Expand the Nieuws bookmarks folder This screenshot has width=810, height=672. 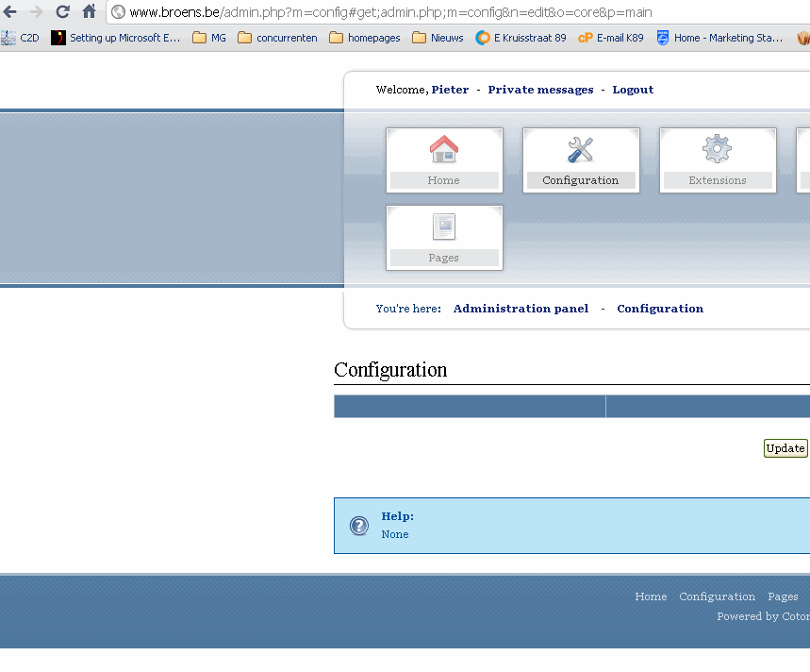[438, 38]
